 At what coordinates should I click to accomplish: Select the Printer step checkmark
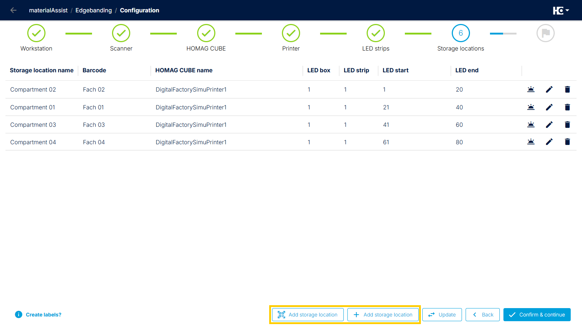[x=291, y=33]
